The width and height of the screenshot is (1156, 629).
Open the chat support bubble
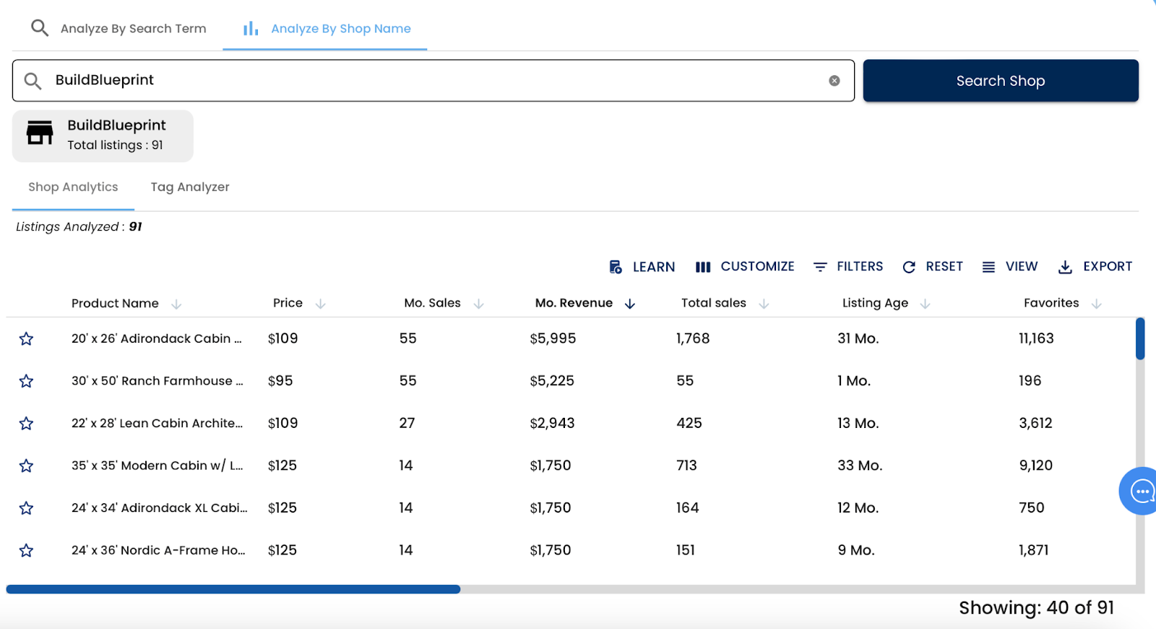coord(1140,491)
